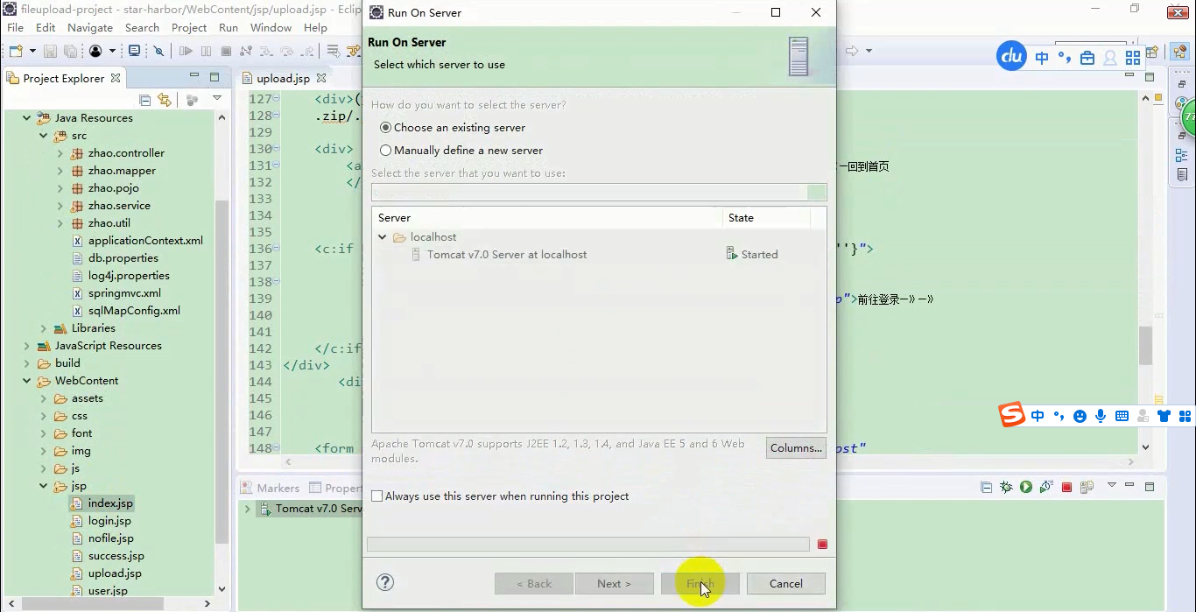Screen dimensions: 1196x612
Task: Open the File menu
Action: (x=16, y=28)
